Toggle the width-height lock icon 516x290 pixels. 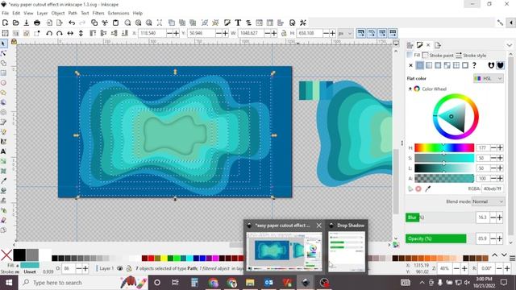coord(283,33)
